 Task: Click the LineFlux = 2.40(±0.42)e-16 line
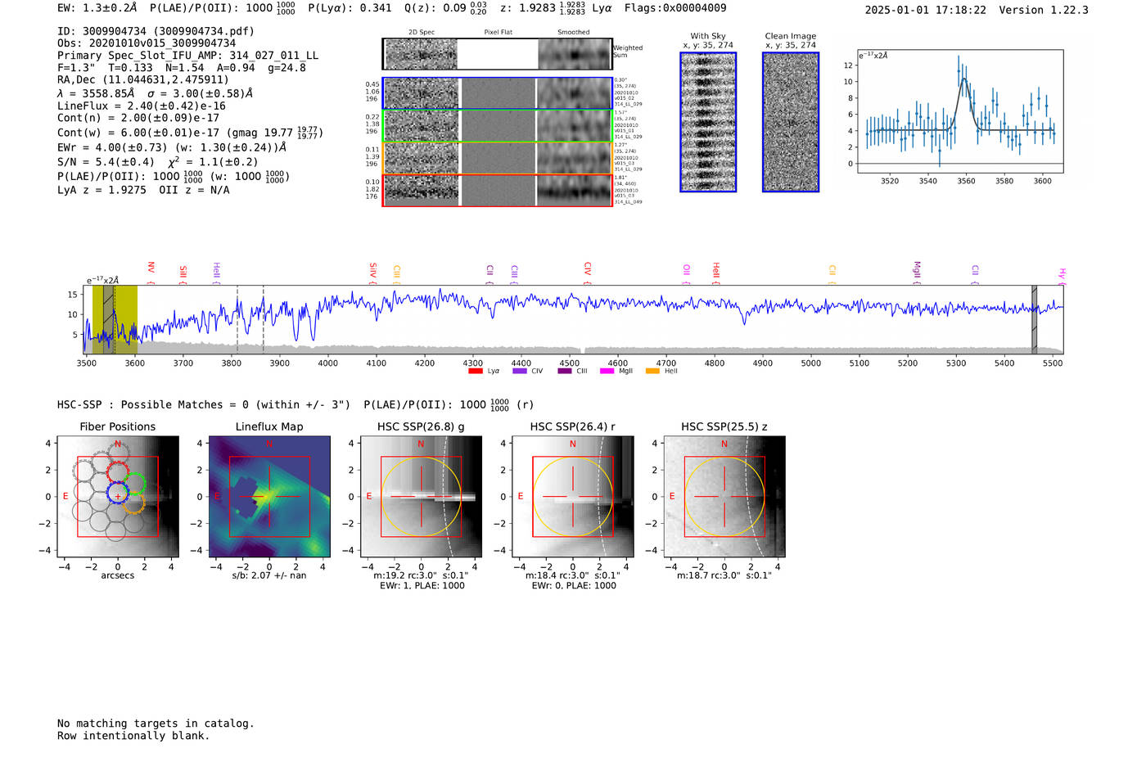click(142, 106)
